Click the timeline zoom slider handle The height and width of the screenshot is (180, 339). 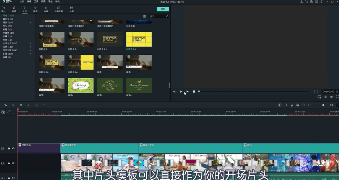click(x=323, y=105)
